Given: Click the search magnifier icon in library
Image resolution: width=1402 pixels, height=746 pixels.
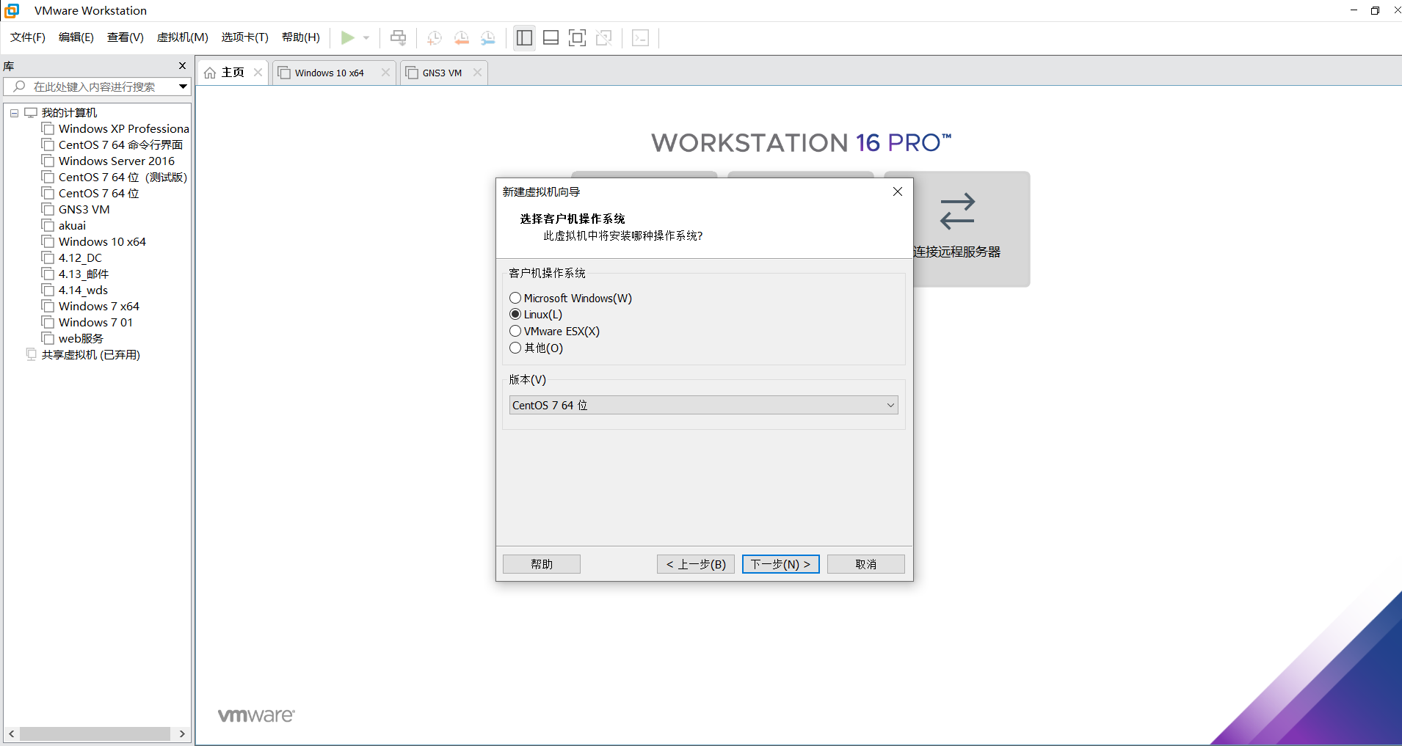Looking at the screenshot, I should 20,87.
